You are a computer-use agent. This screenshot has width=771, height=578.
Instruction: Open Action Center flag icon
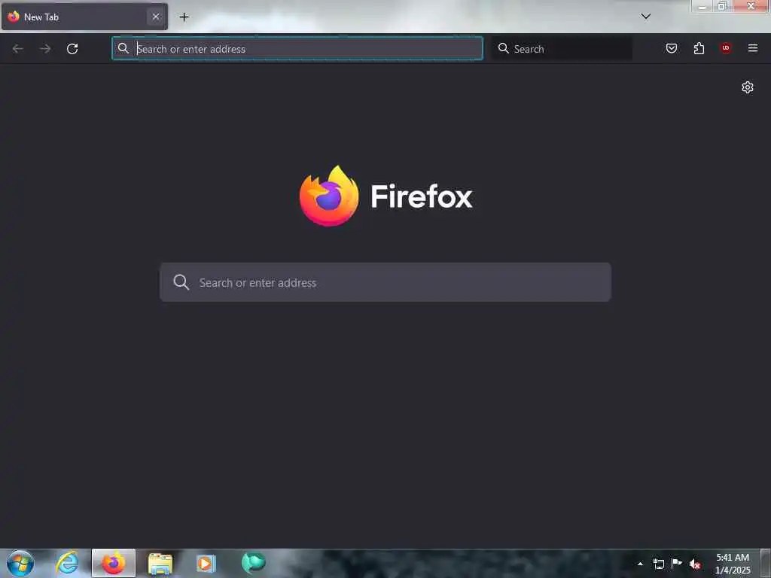(677, 563)
